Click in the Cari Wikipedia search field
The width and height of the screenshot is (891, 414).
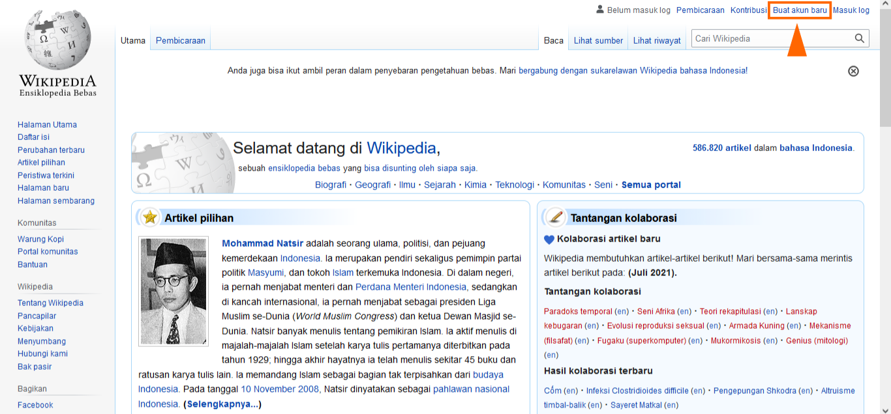coord(773,38)
